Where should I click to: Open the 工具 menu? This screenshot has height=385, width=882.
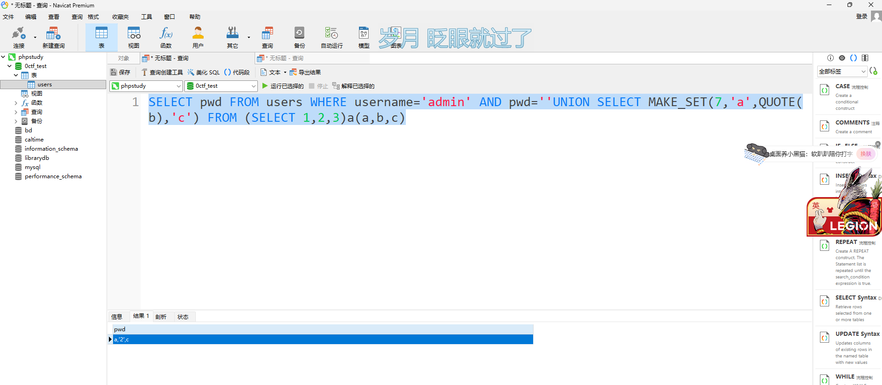[146, 17]
